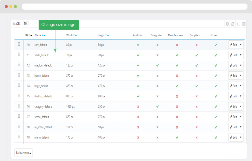Select the large_default row checkbox
The width and height of the screenshot is (252, 161).
(x=19, y=85)
